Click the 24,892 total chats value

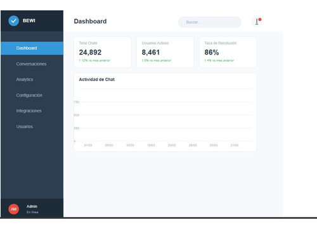[90, 52]
